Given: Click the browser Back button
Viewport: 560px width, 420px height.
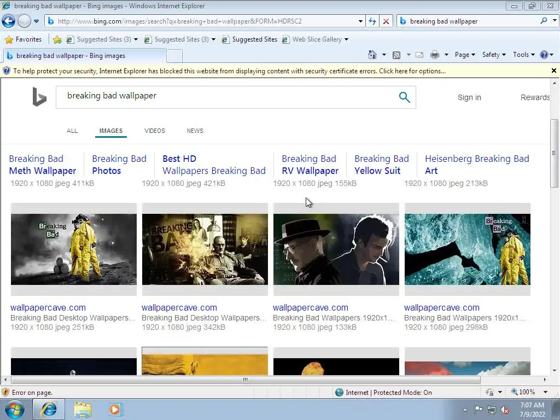Looking at the screenshot, I should pos(9,21).
